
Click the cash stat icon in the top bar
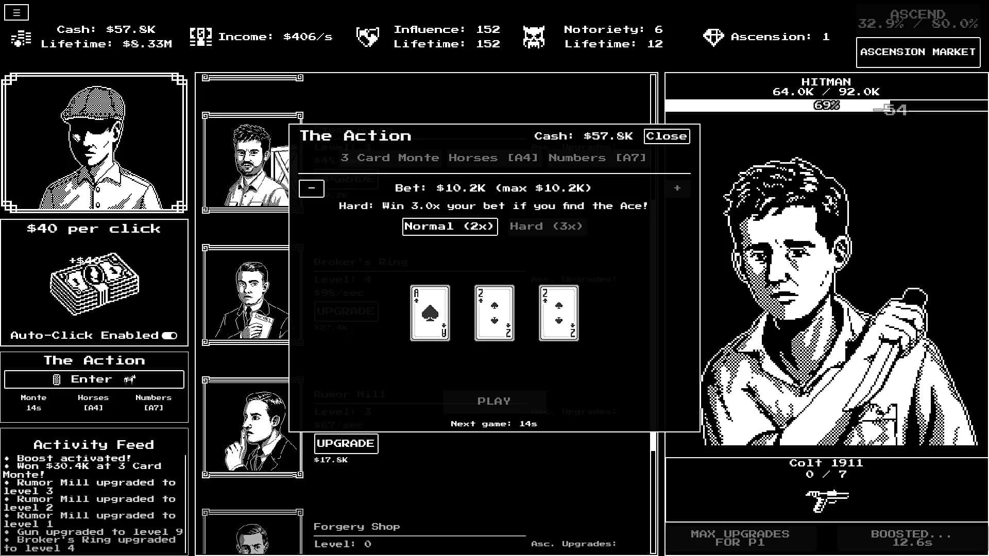pyautogui.click(x=21, y=38)
